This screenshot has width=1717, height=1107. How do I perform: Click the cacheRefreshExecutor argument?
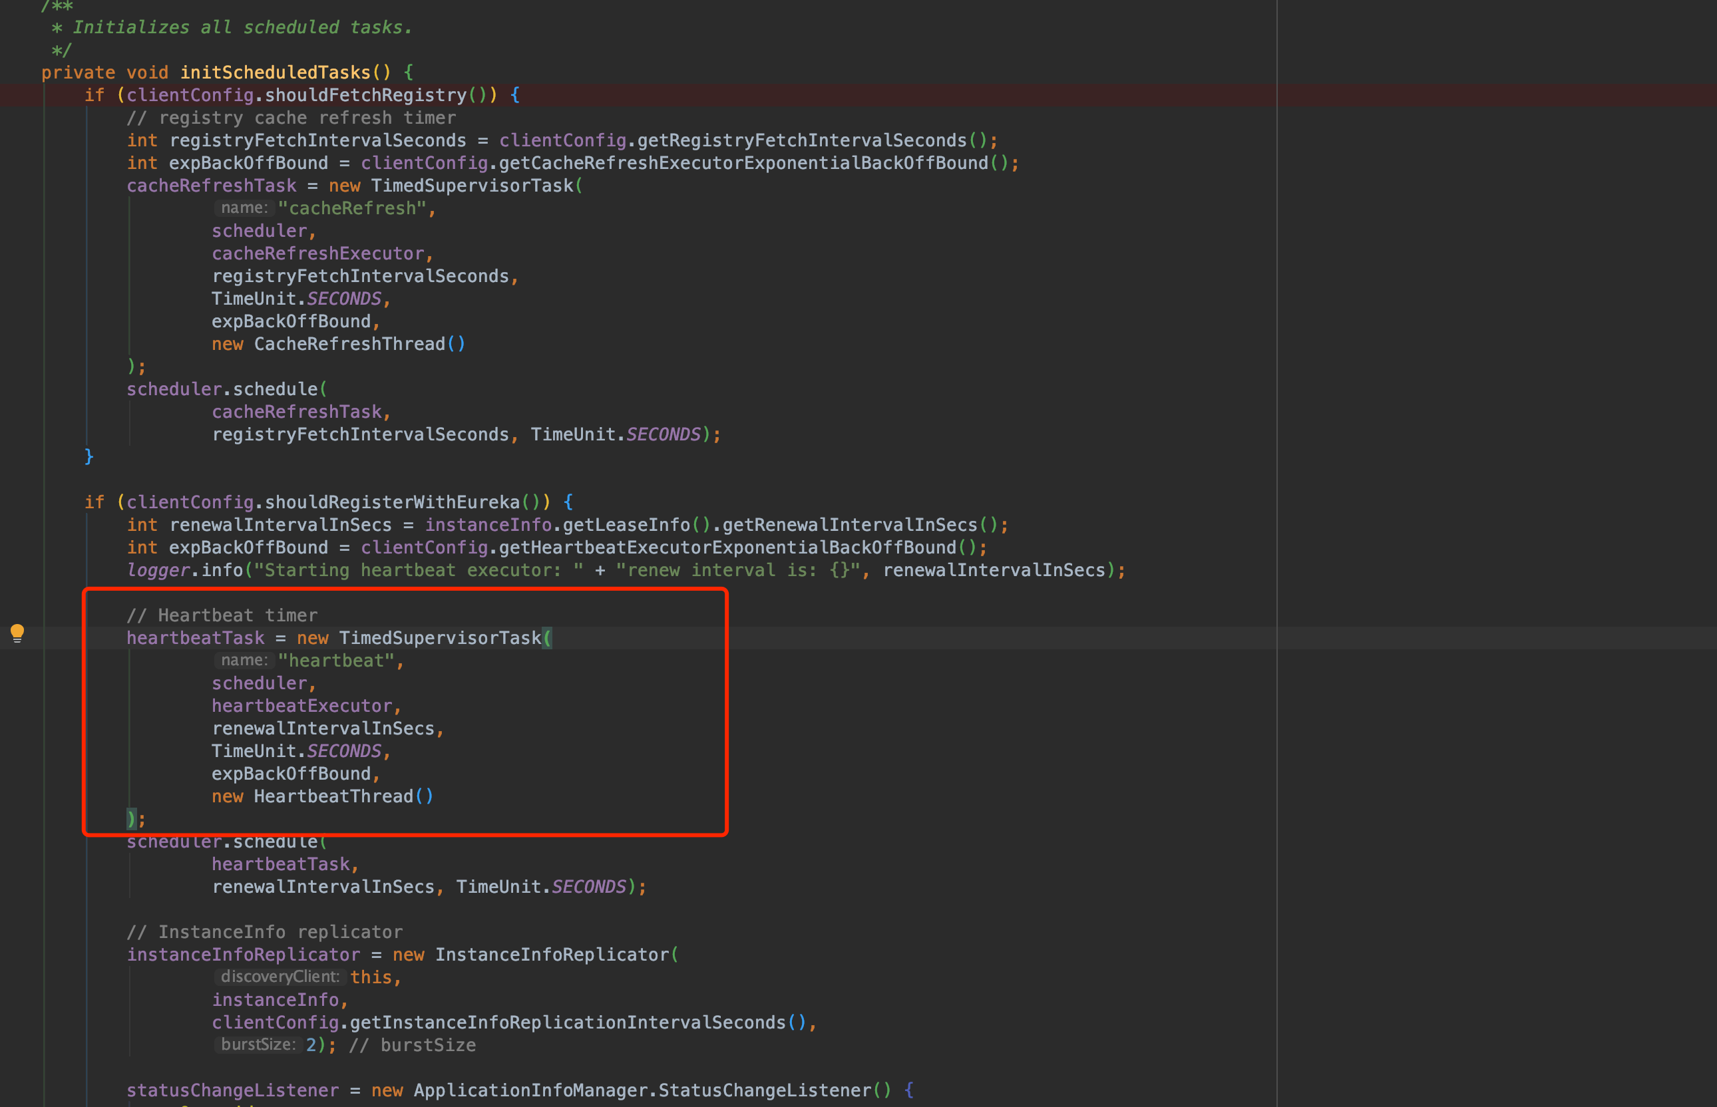[x=318, y=253]
